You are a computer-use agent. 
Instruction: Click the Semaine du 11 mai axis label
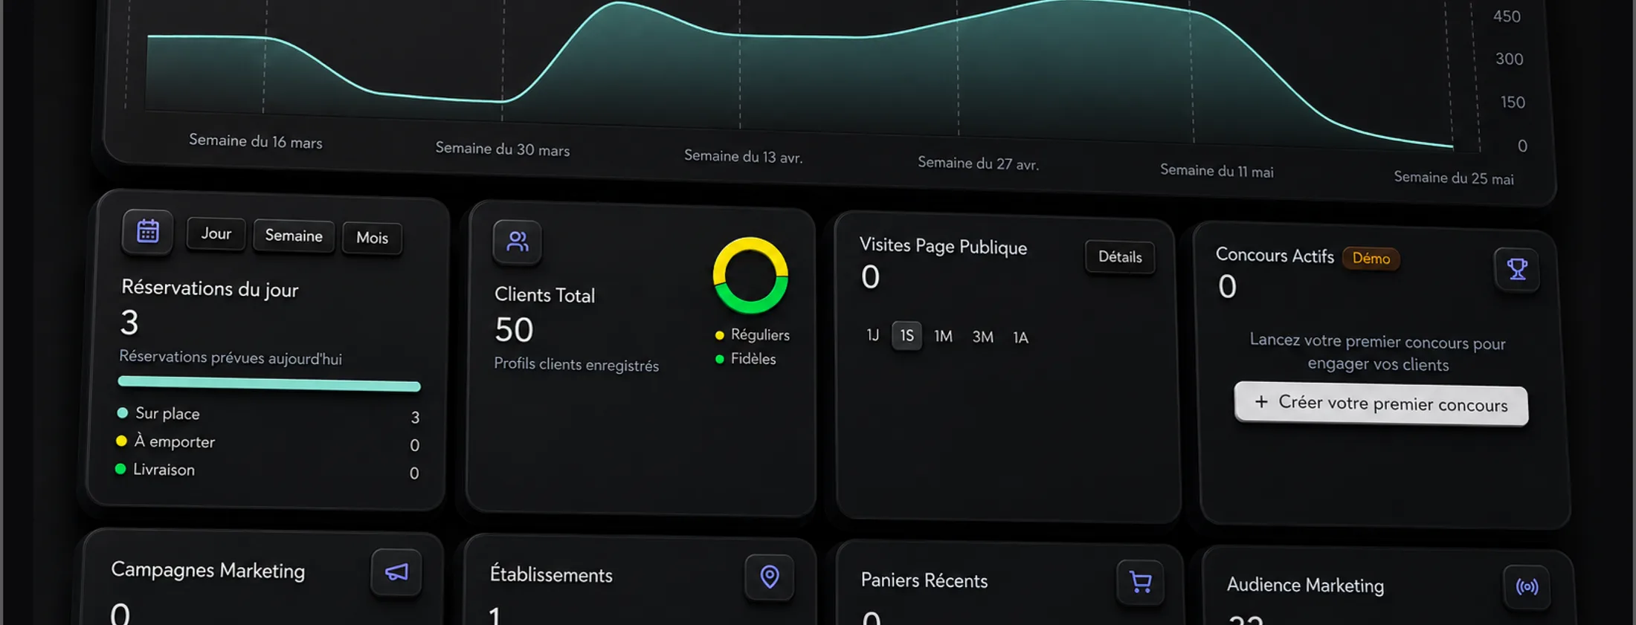point(1217,171)
